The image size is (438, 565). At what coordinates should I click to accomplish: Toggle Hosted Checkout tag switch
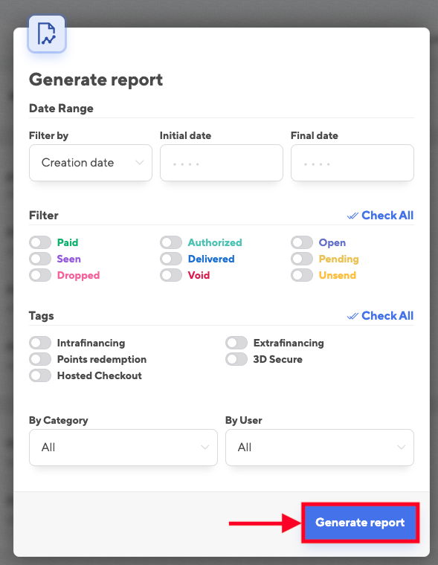coord(40,375)
